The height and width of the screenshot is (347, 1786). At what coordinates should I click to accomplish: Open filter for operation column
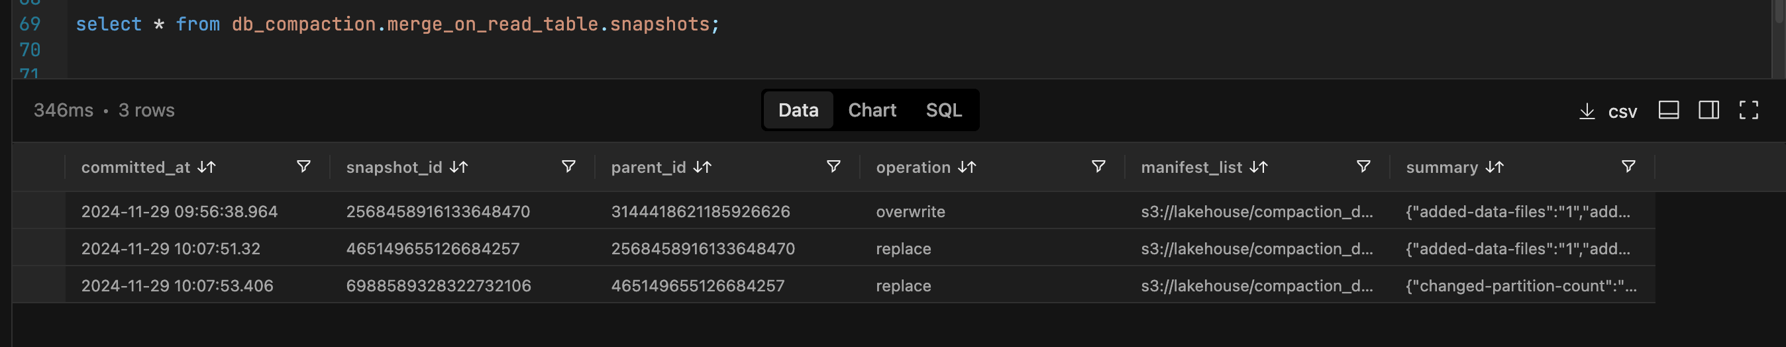pyautogui.click(x=1098, y=166)
